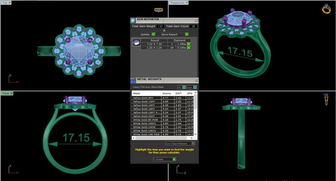
Task: Select Yellow Gold:18KY R... row
Action: pos(163,112)
